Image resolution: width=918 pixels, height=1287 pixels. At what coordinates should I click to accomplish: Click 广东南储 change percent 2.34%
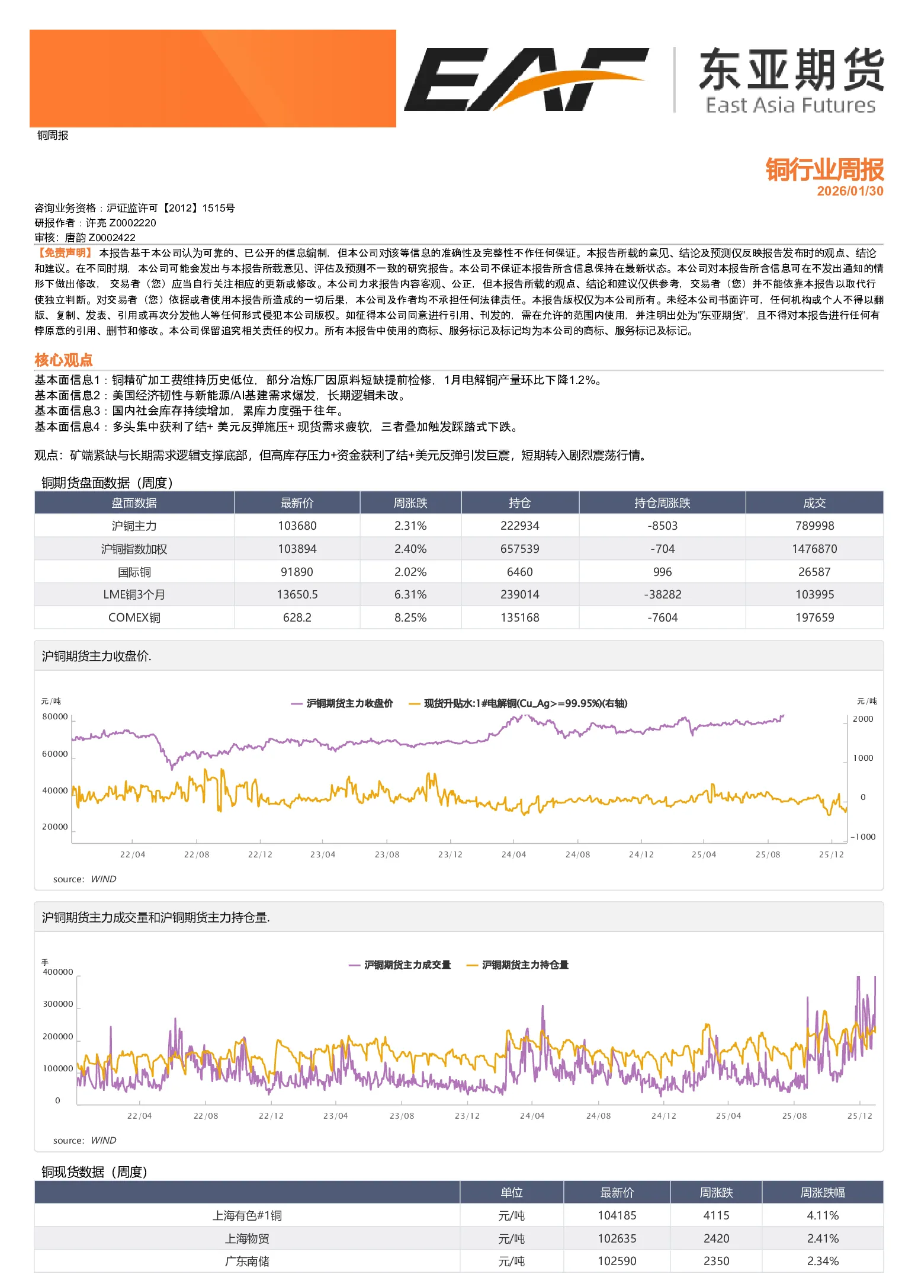823,1261
